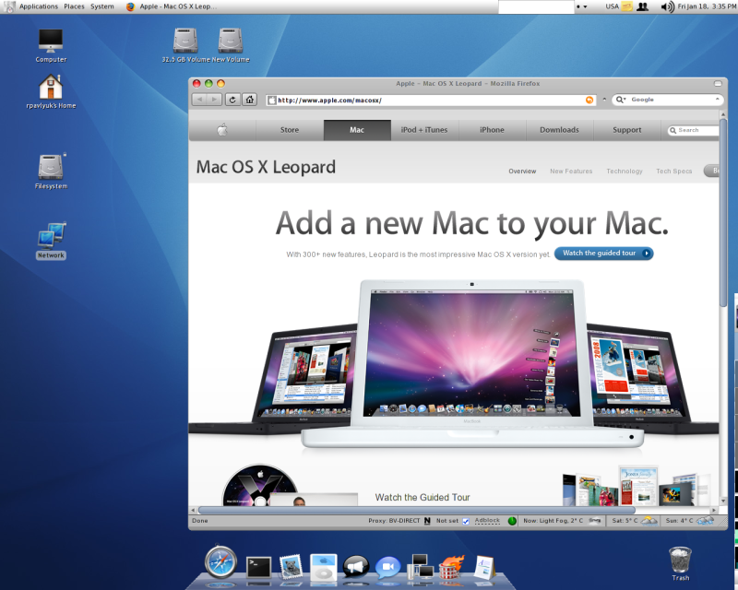Click the Sun: 4° C forecast in the status bar
This screenshot has height=590, width=738.
(689, 521)
